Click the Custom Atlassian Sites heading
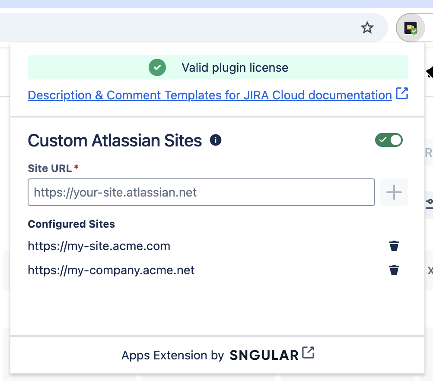 click(x=115, y=141)
